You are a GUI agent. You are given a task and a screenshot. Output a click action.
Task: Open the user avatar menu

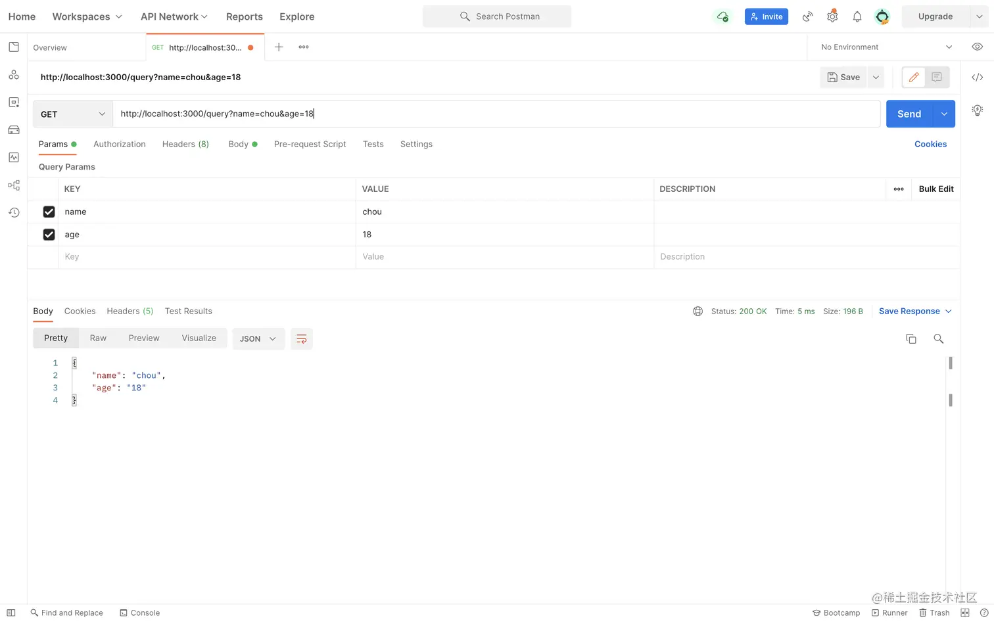pyautogui.click(x=882, y=16)
